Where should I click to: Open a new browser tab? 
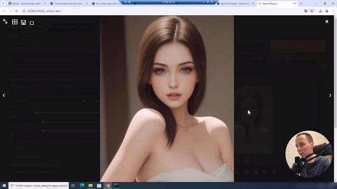pyautogui.click(x=301, y=4)
